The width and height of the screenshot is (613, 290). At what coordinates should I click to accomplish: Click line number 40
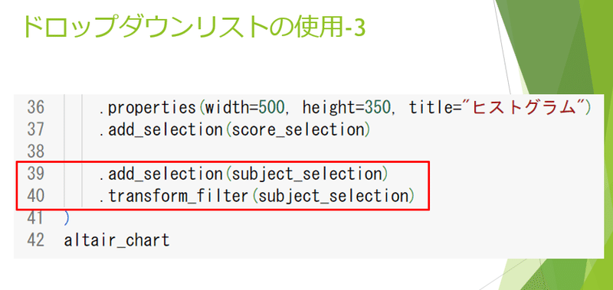(x=35, y=196)
